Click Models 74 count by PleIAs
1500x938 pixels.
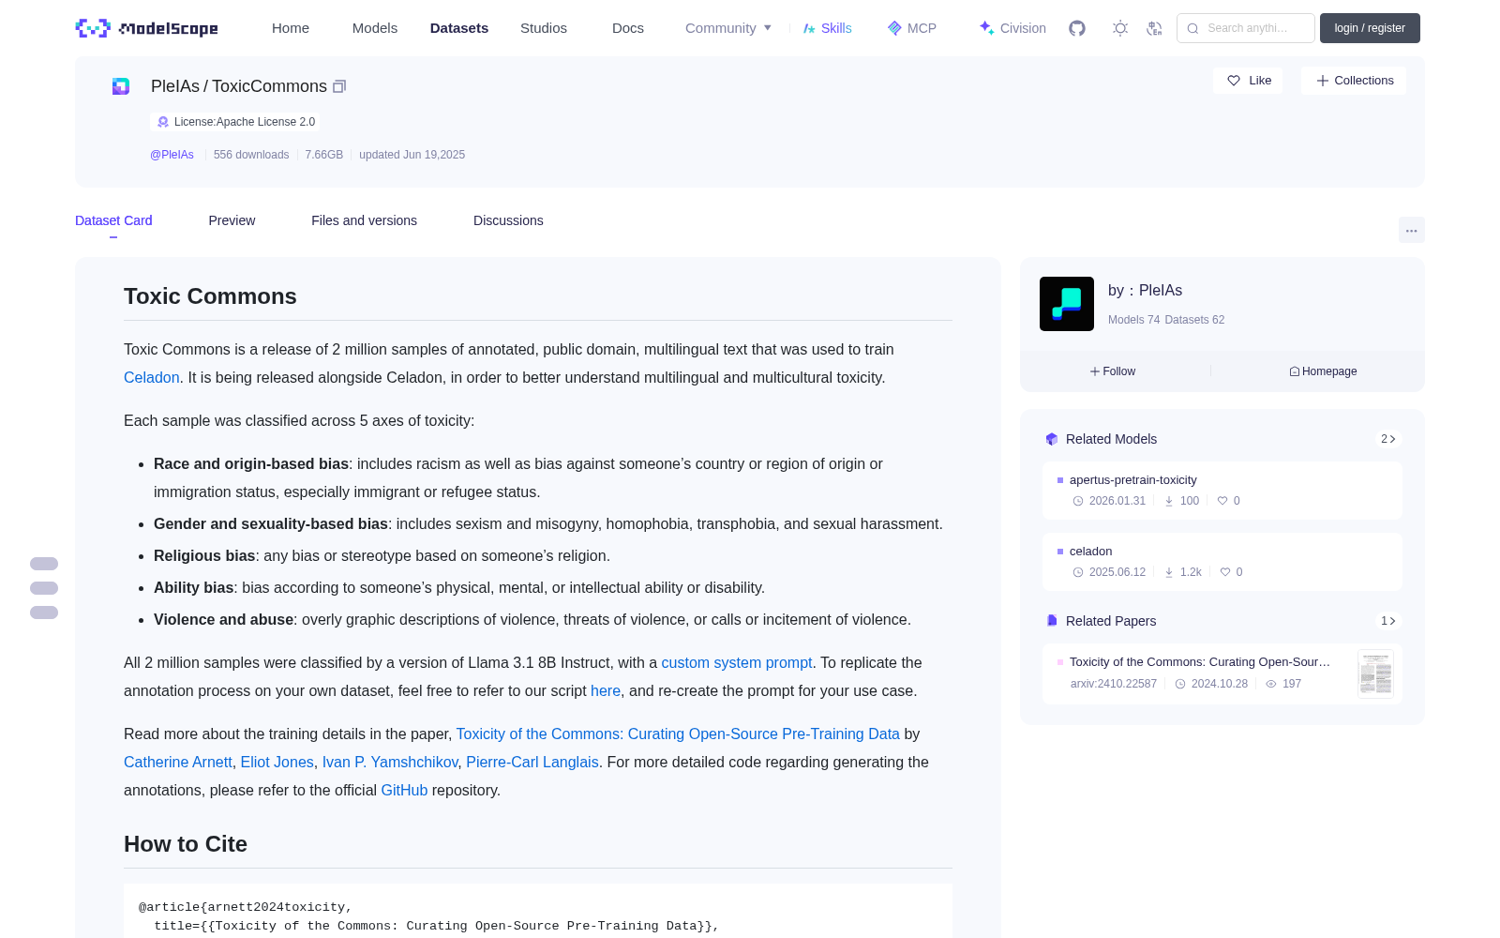point(1133,320)
